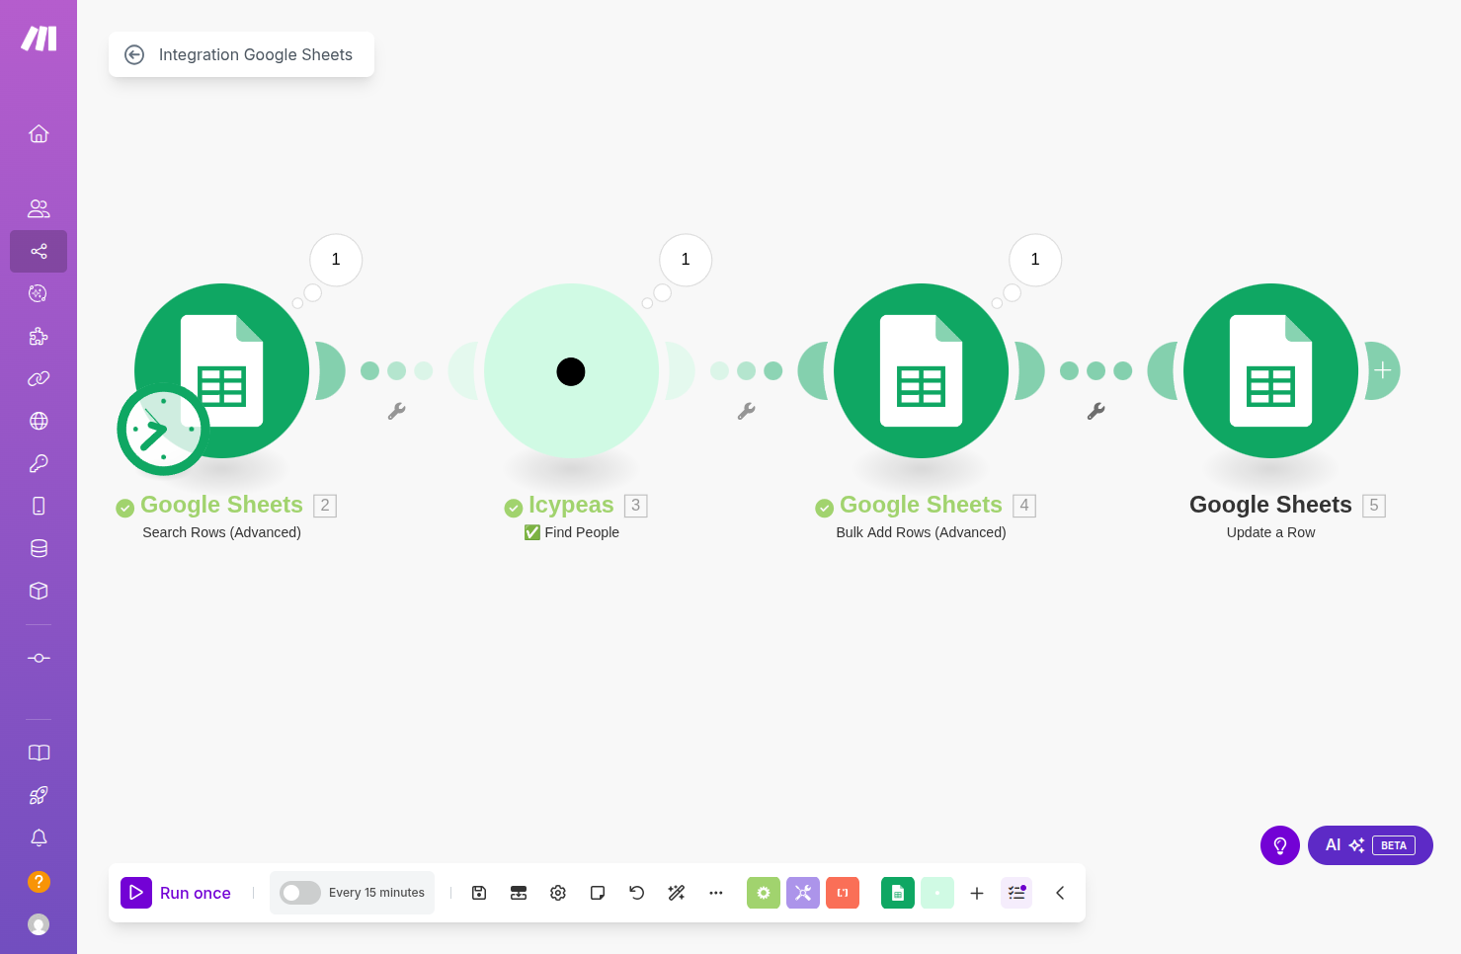
Task: Click the auto-align magic wand icon
Action: click(677, 893)
